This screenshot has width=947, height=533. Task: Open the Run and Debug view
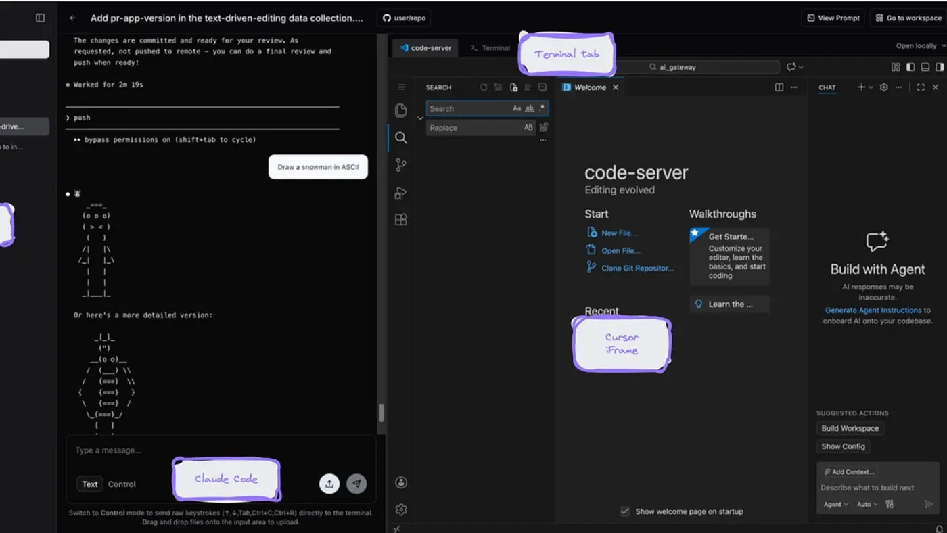(401, 191)
